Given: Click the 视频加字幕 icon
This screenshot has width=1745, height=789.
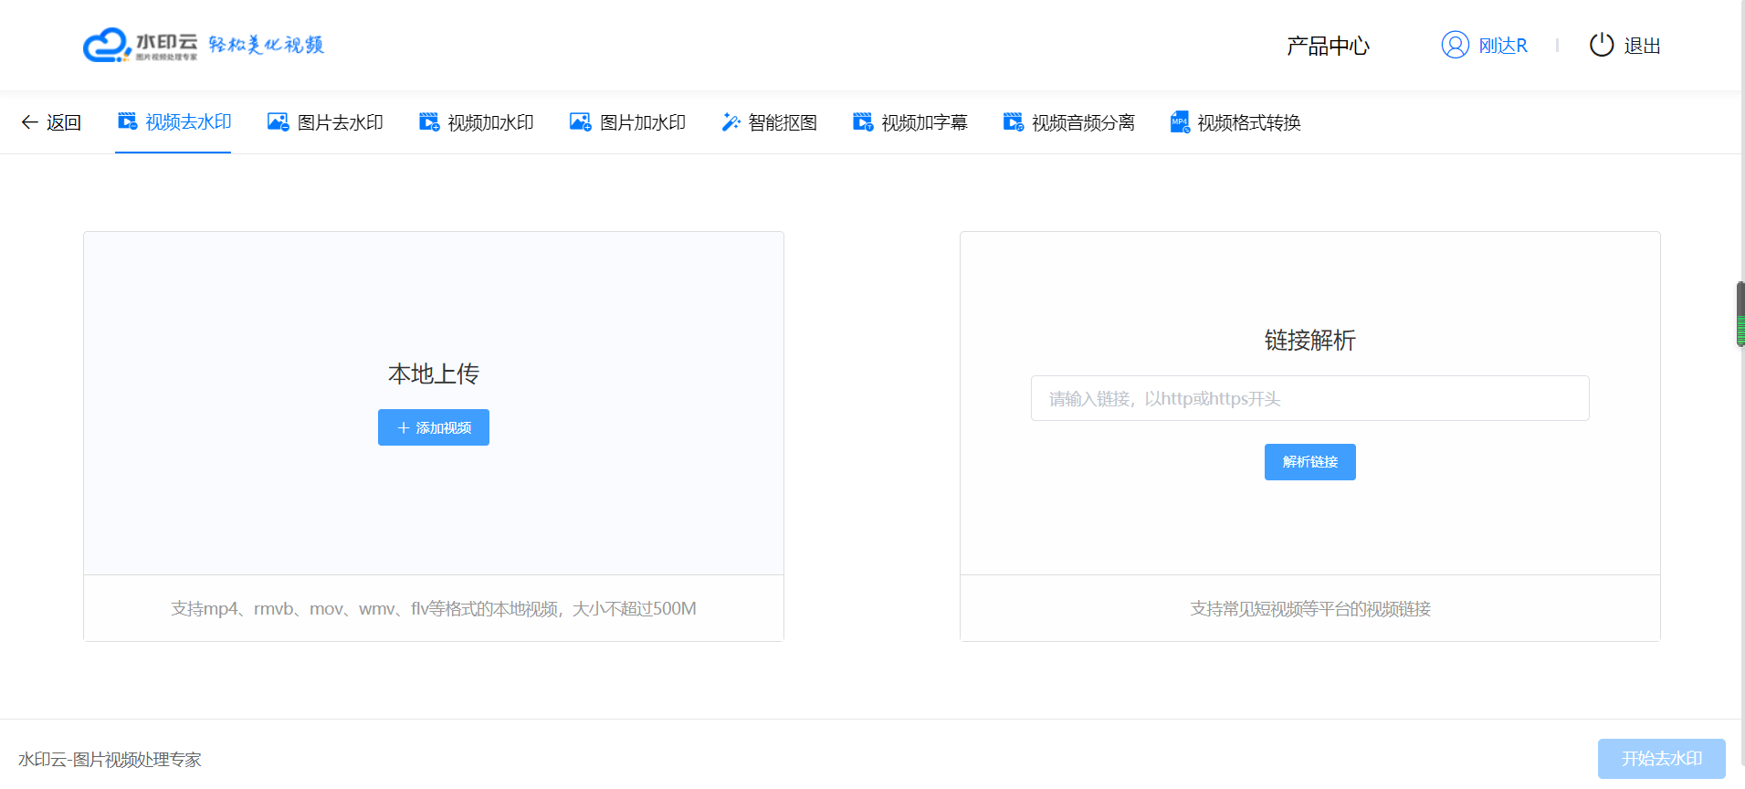Looking at the screenshot, I should (863, 122).
